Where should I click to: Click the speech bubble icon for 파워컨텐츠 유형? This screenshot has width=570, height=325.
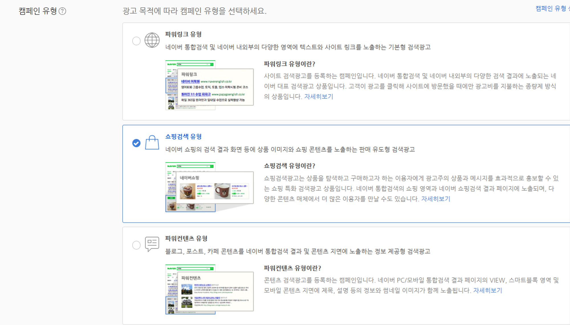click(x=152, y=244)
